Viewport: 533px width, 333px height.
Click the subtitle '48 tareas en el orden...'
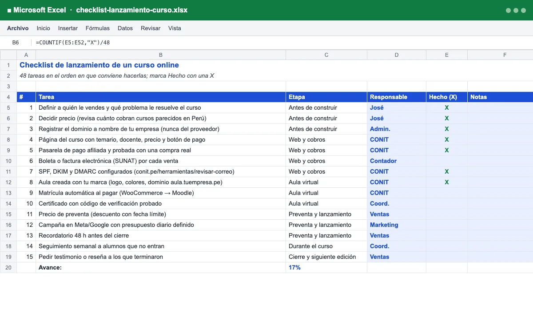[x=117, y=75]
